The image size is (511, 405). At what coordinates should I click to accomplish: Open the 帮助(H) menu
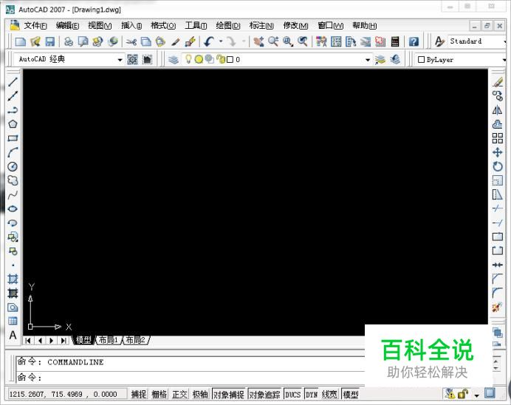click(364, 25)
